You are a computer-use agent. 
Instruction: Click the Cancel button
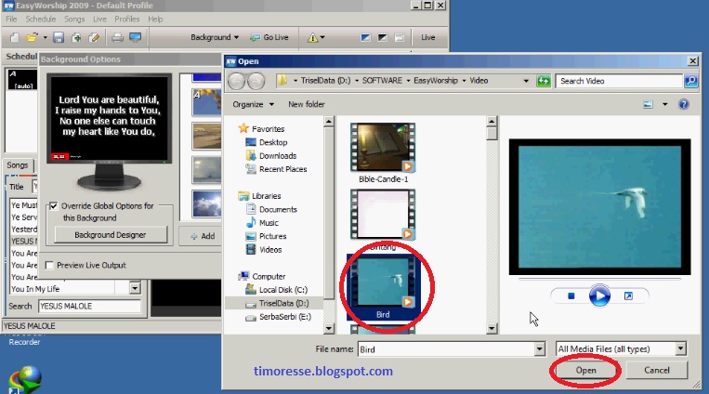click(657, 371)
